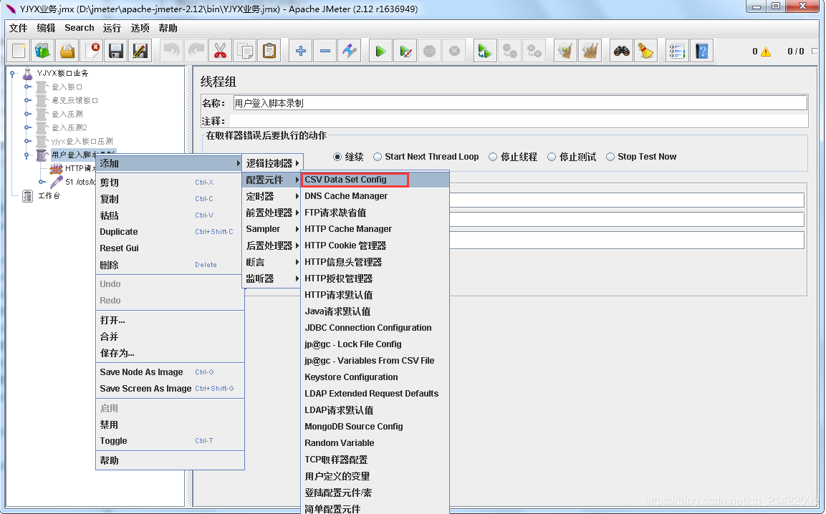This screenshot has width=826, height=514.
Task: Expand the 定时器 submenu
Action: click(x=272, y=196)
